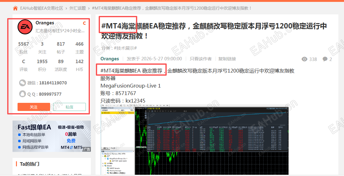Open the 817 帖子 posts count

pyautogui.click(x=61, y=48)
